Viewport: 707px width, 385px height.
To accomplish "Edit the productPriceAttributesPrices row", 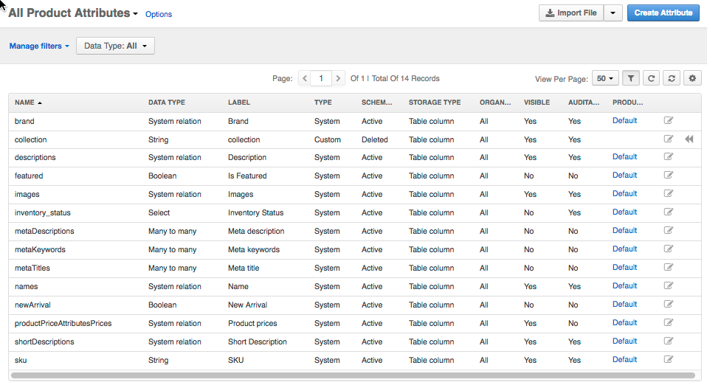I will point(668,323).
